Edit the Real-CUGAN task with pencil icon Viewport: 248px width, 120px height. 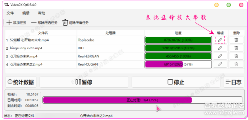pyautogui.click(x=220, y=64)
